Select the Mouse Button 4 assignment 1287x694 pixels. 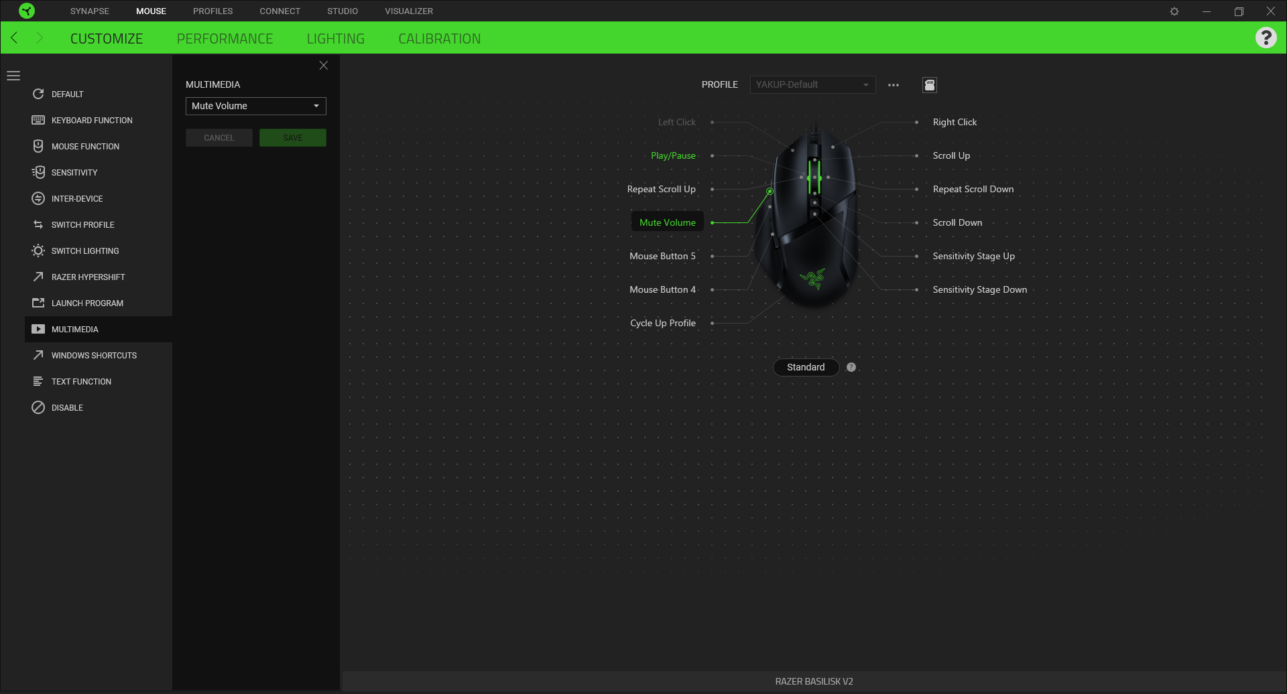point(662,289)
